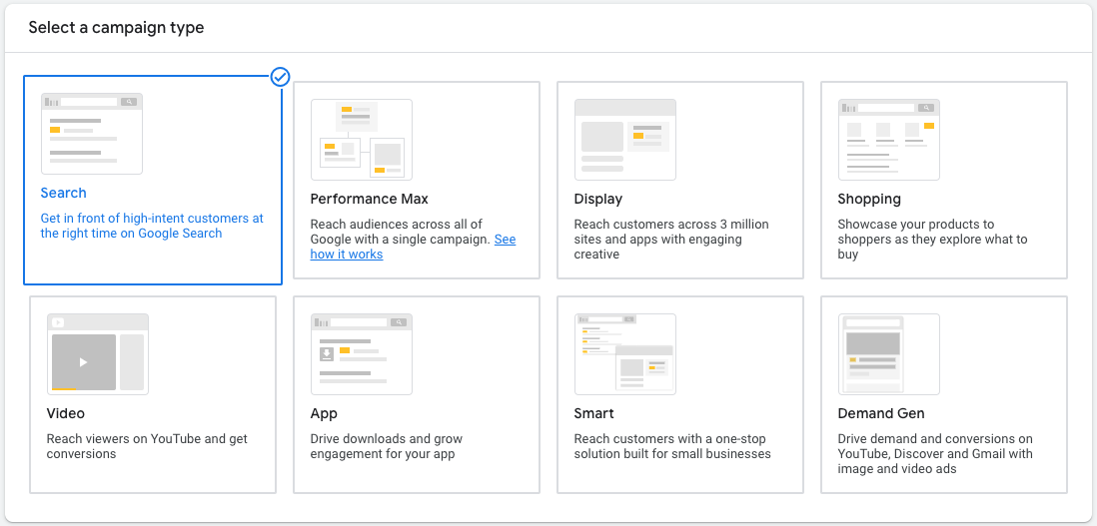Click the Performance Max illustration icon
The width and height of the screenshot is (1097, 526).
pyautogui.click(x=362, y=140)
